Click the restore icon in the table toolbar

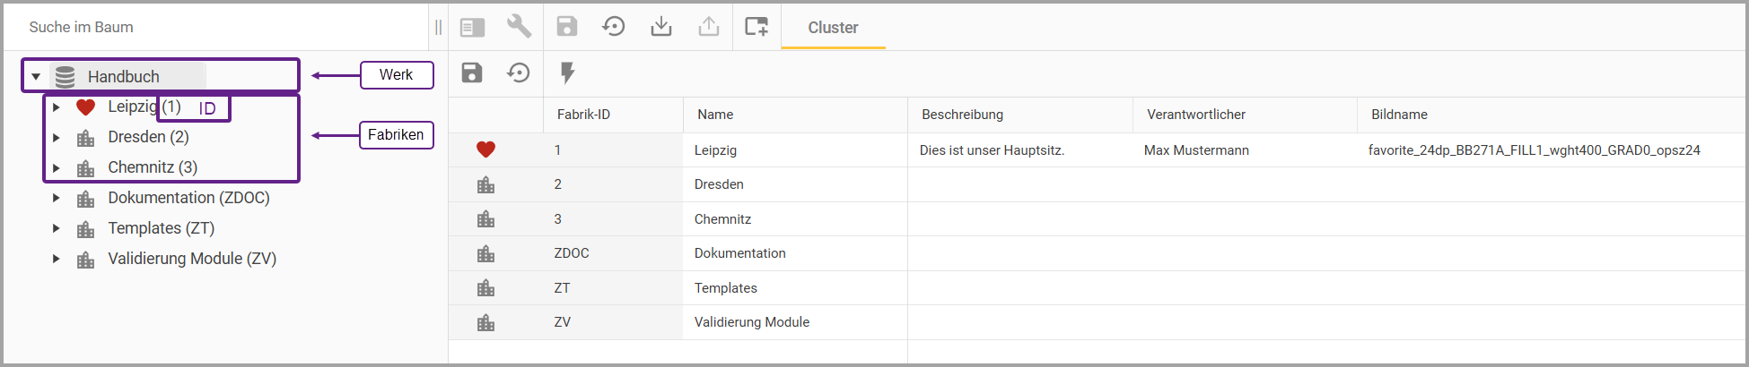click(x=519, y=73)
